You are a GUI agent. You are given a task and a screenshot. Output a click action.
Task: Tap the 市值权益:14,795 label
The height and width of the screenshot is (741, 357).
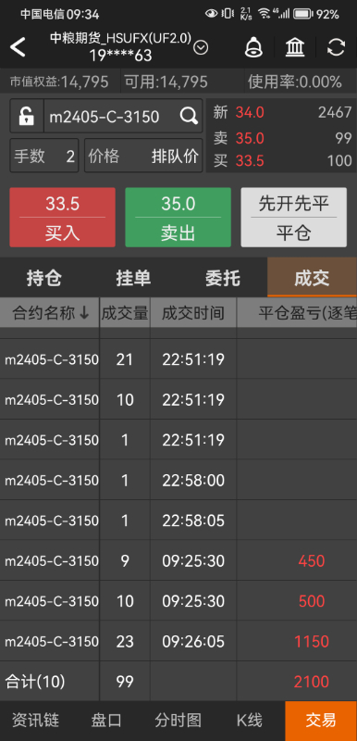click(59, 82)
